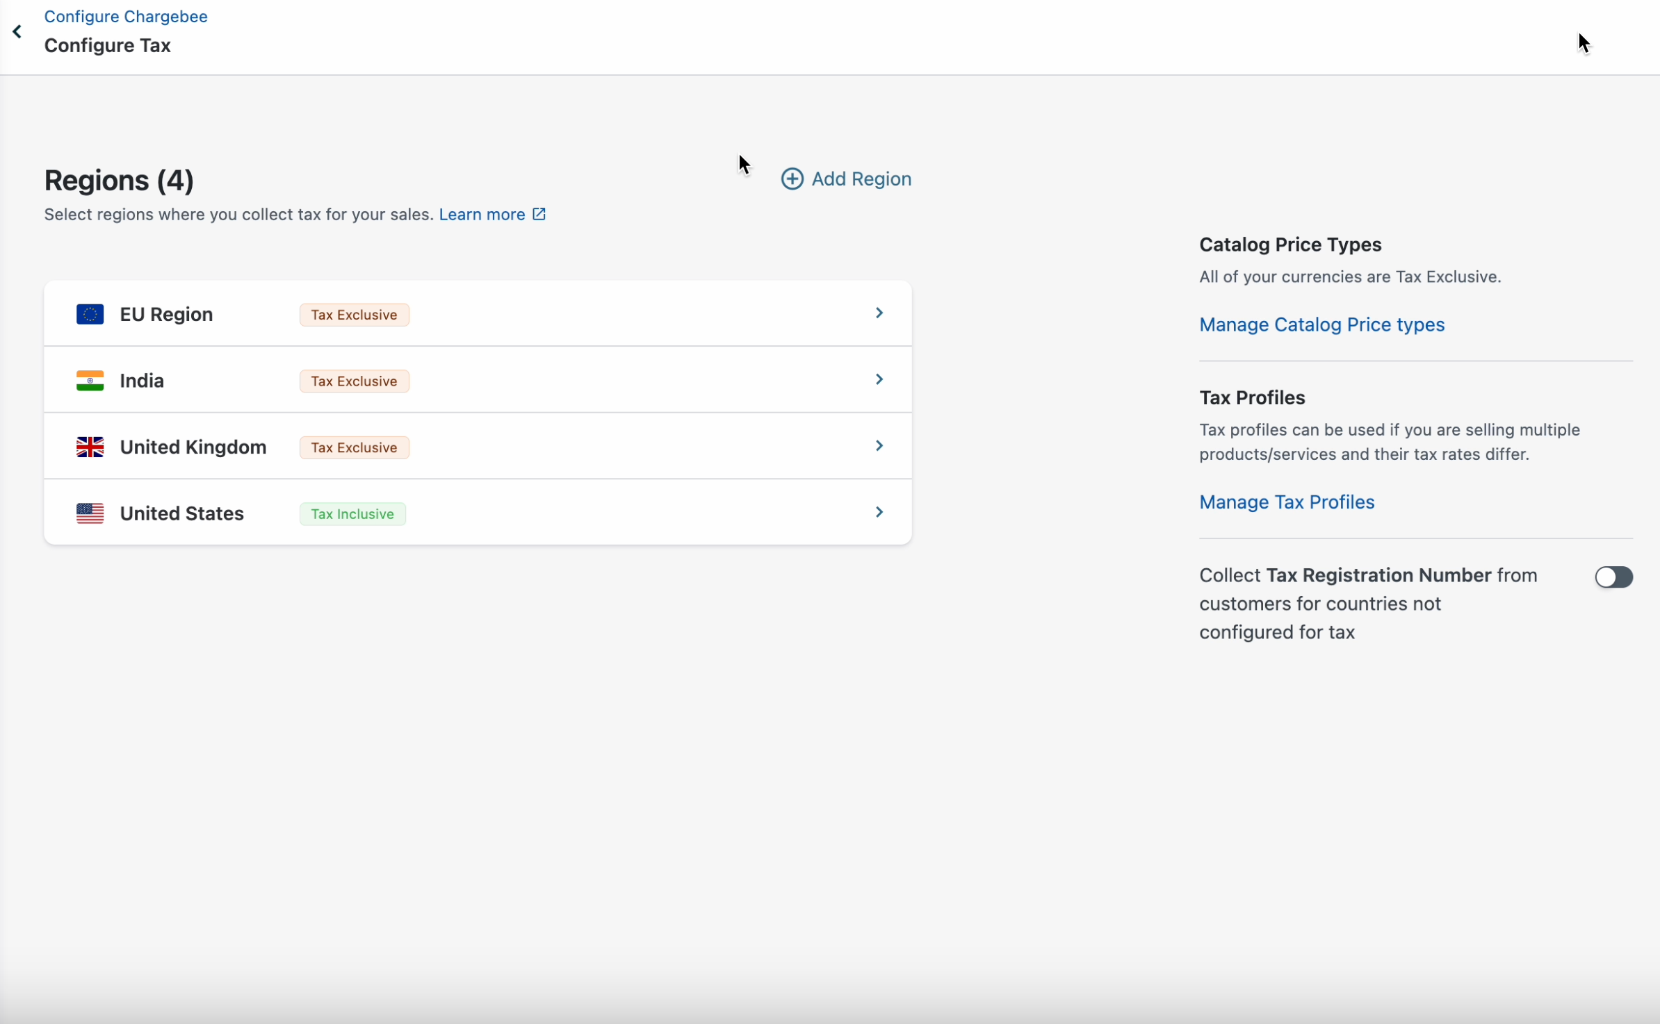
Task: Open Manage Tax Profiles
Action: click(1286, 502)
